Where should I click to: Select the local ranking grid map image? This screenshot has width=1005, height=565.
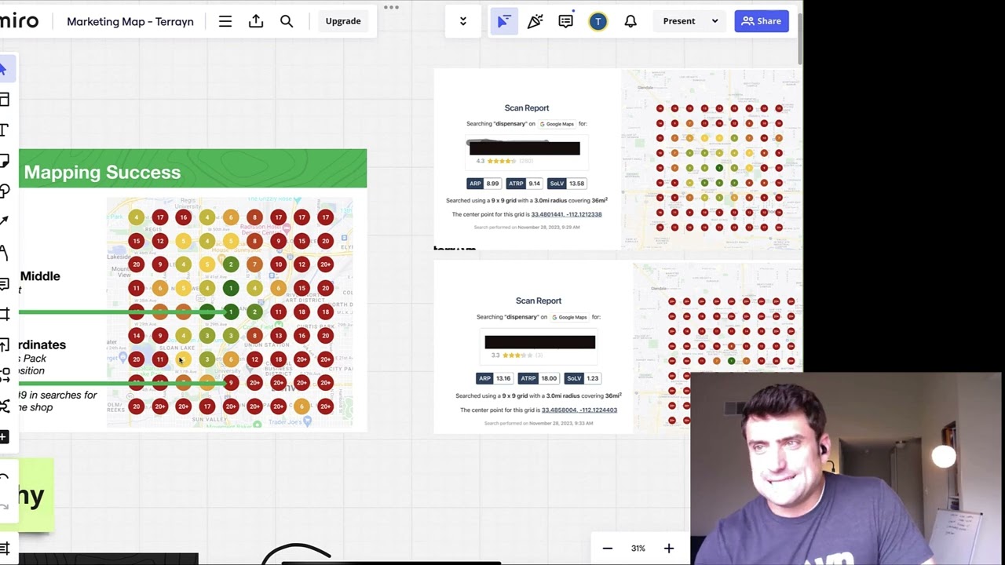[x=230, y=312]
